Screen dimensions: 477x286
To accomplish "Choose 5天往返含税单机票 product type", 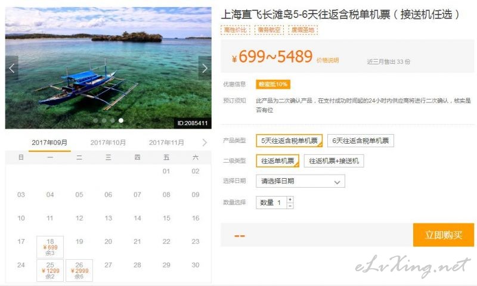I will click(x=289, y=141).
